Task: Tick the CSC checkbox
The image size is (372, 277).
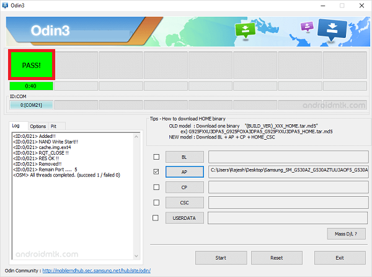Action: point(156,202)
